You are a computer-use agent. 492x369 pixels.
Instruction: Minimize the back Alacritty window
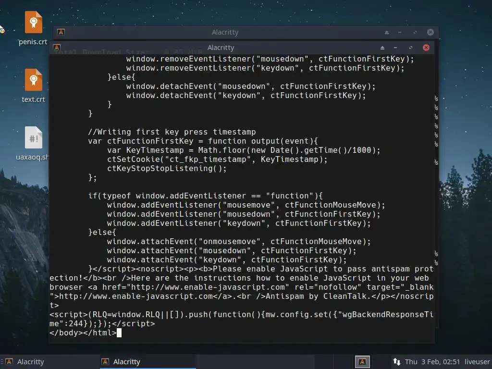tap(400, 32)
